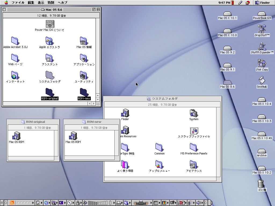The width and height of the screenshot is (275, 206).
Task: Select the アピアランス folder
Action: pyautogui.click(x=194, y=164)
